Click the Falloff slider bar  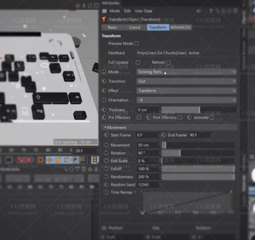pyautogui.click(x=198, y=169)
